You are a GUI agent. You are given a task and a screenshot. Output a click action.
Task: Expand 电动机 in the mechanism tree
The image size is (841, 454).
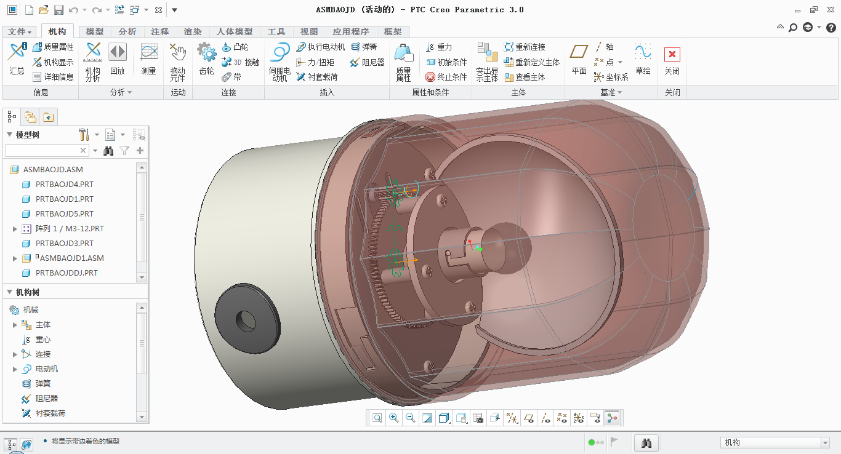click(15, 369)
